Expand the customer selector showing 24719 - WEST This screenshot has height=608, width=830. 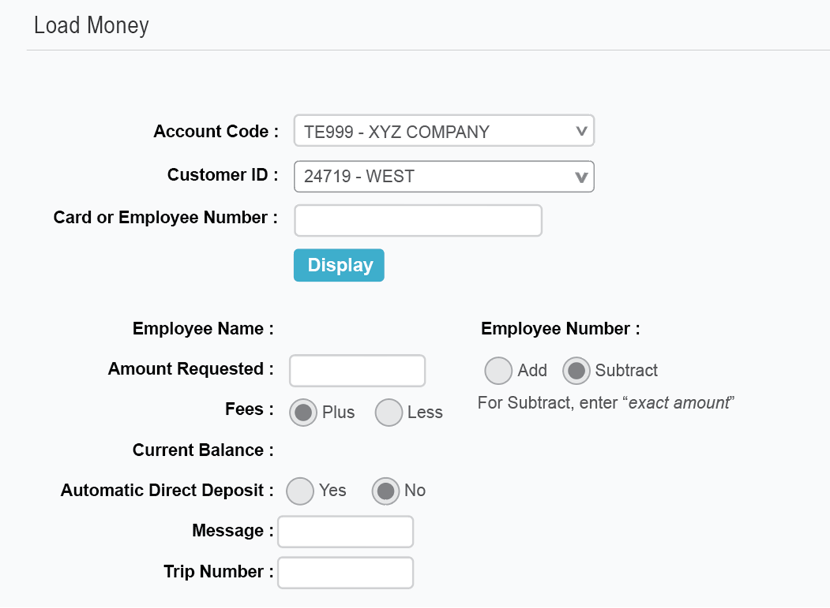click(x=442, y=176)
